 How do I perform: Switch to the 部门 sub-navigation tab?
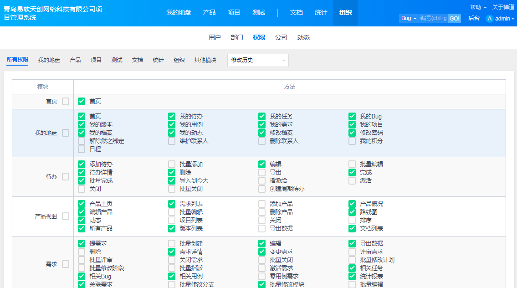point(237,38)
